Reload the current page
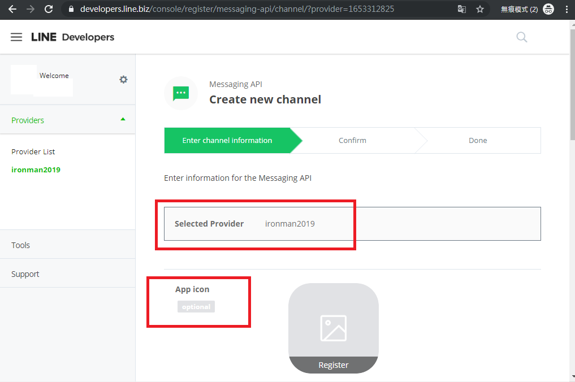Image resolution: width=575 pixels, height=382 pixels. pos(49,9)
